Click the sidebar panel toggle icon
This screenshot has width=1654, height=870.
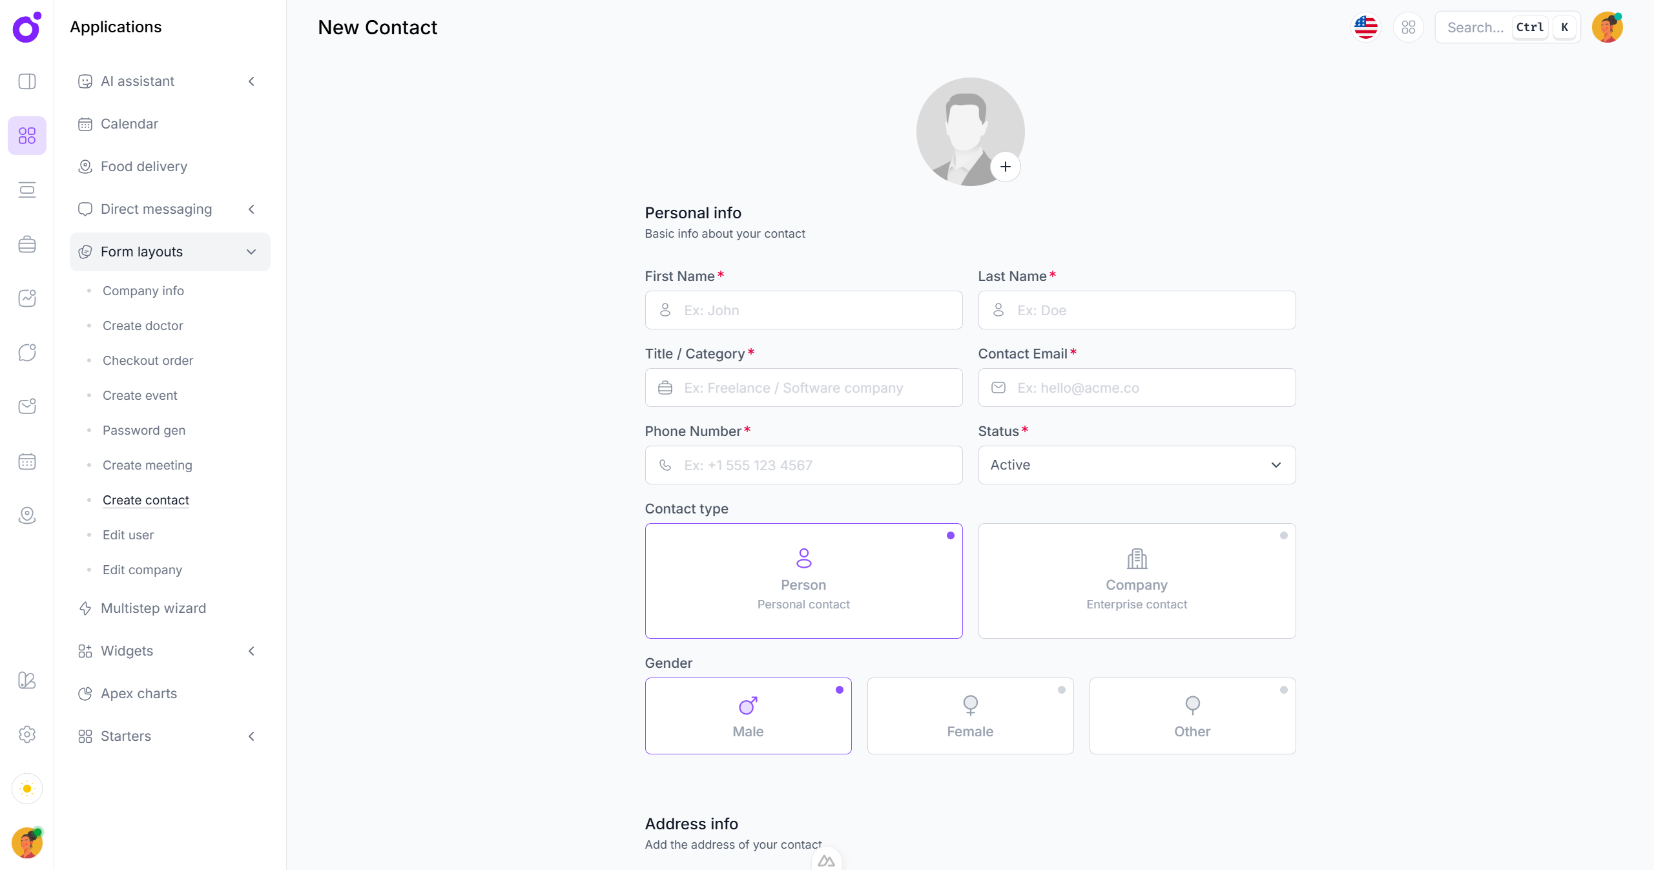pyautogui.click(x=26, y=81)
